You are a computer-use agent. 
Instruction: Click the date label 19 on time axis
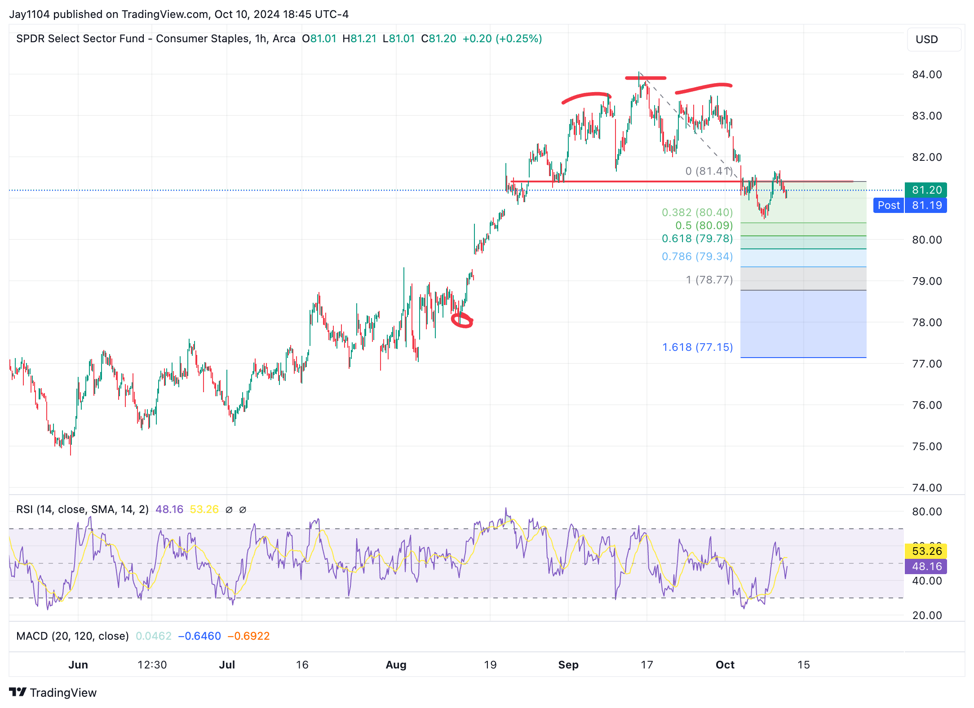(490, 665)
